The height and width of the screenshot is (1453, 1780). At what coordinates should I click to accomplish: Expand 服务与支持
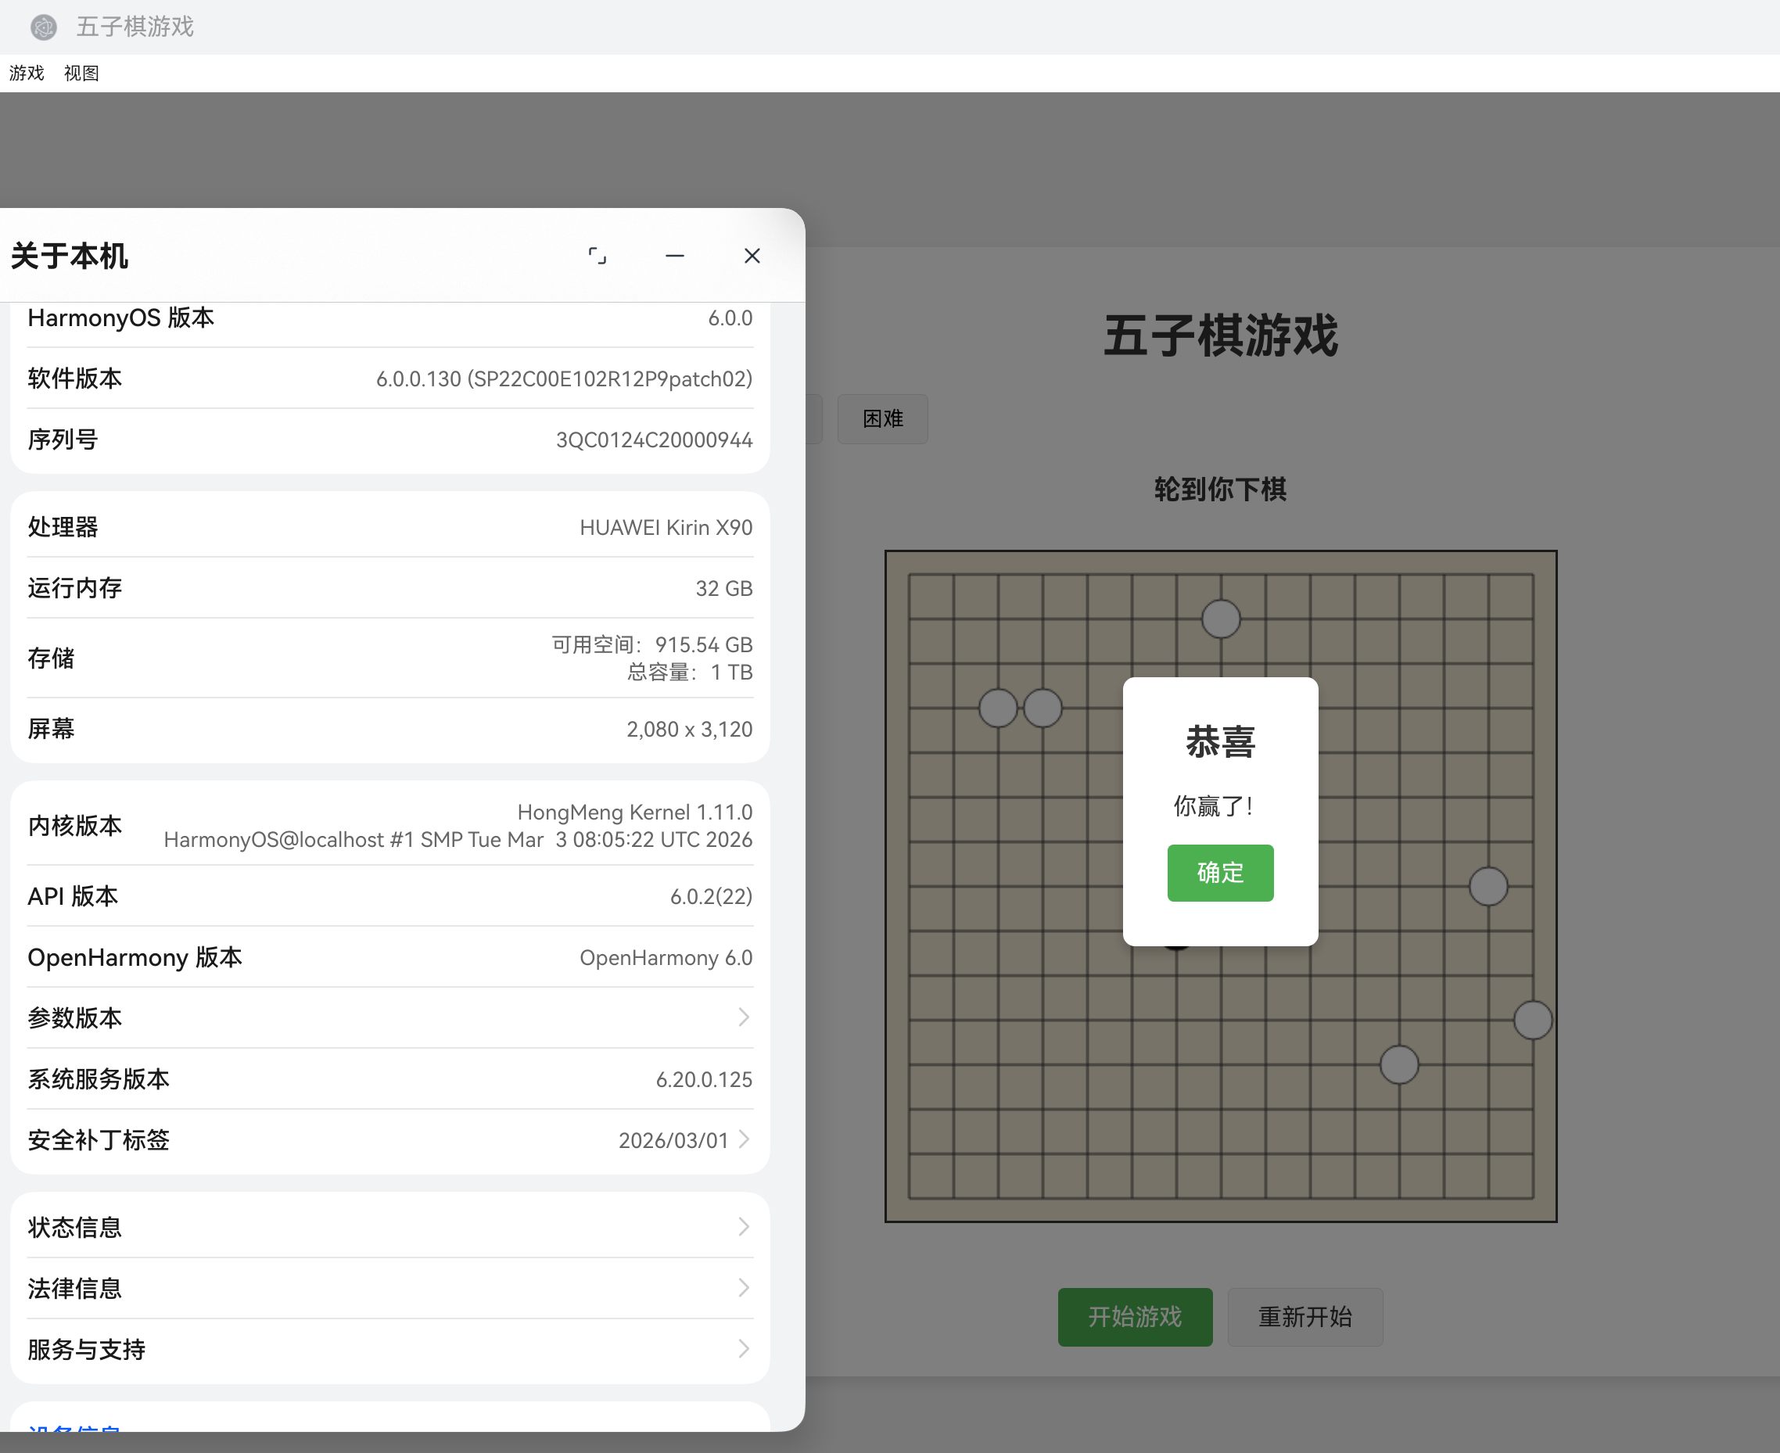click(x=389, y=1349)
